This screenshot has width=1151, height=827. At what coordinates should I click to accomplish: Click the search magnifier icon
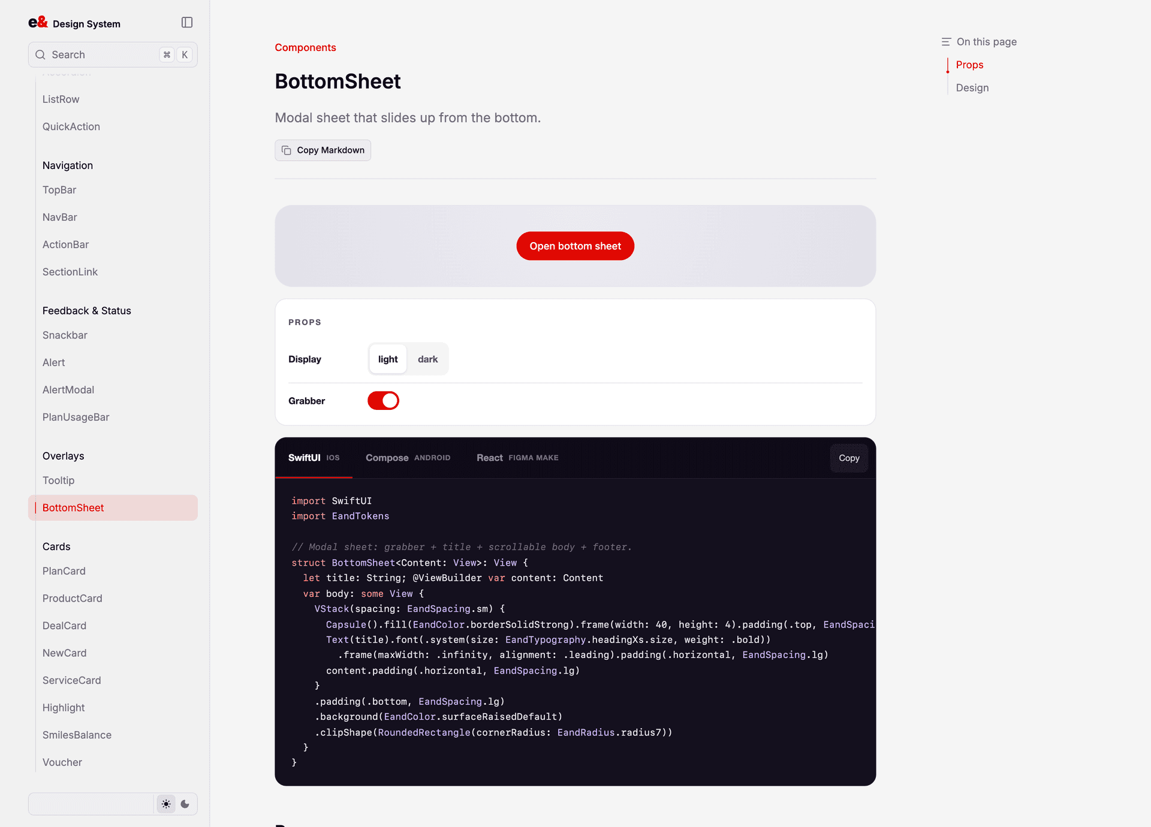[x=40, y=55]
